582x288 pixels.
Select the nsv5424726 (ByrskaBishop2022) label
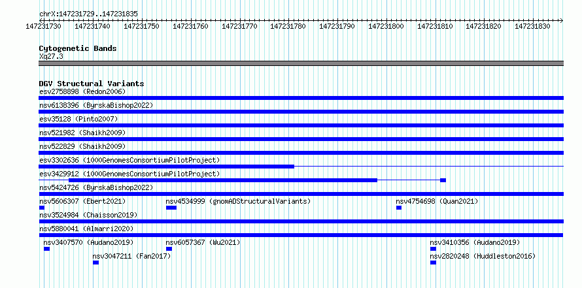[96, 187]
